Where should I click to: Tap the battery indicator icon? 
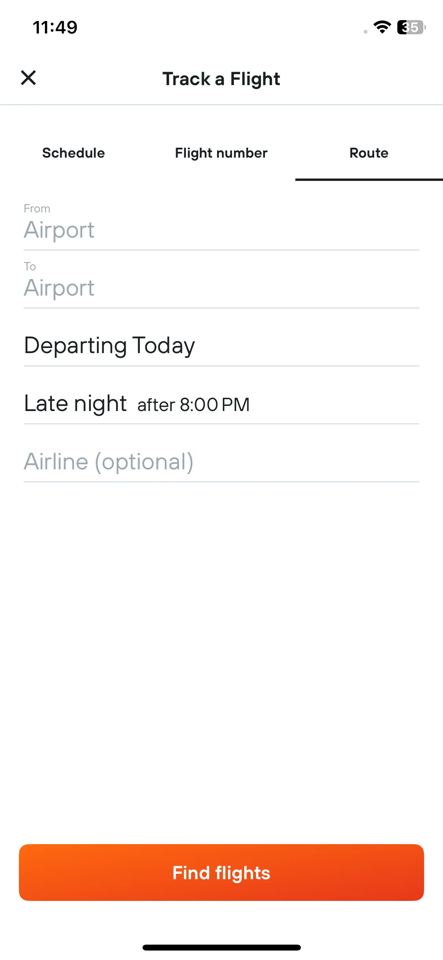411,27
